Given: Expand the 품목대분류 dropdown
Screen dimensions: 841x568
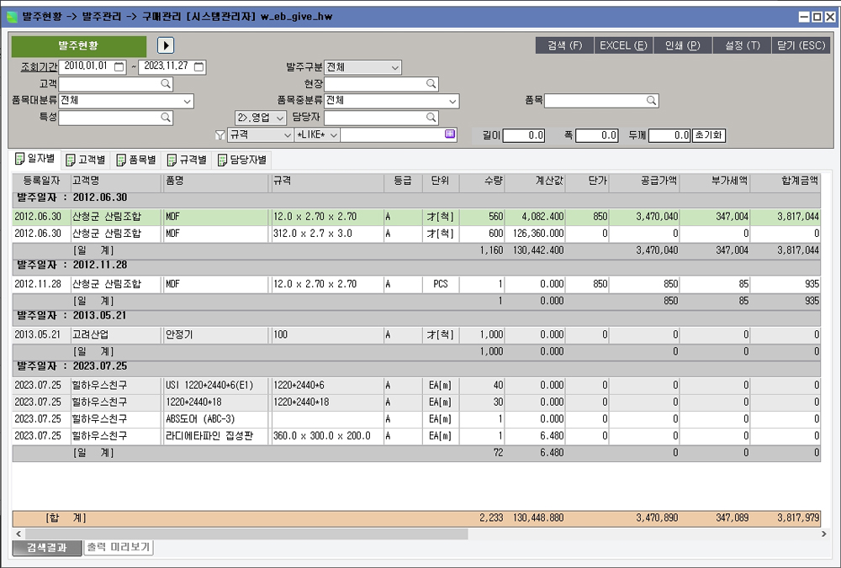Looking at the screenshot, I should click(187, 101).
